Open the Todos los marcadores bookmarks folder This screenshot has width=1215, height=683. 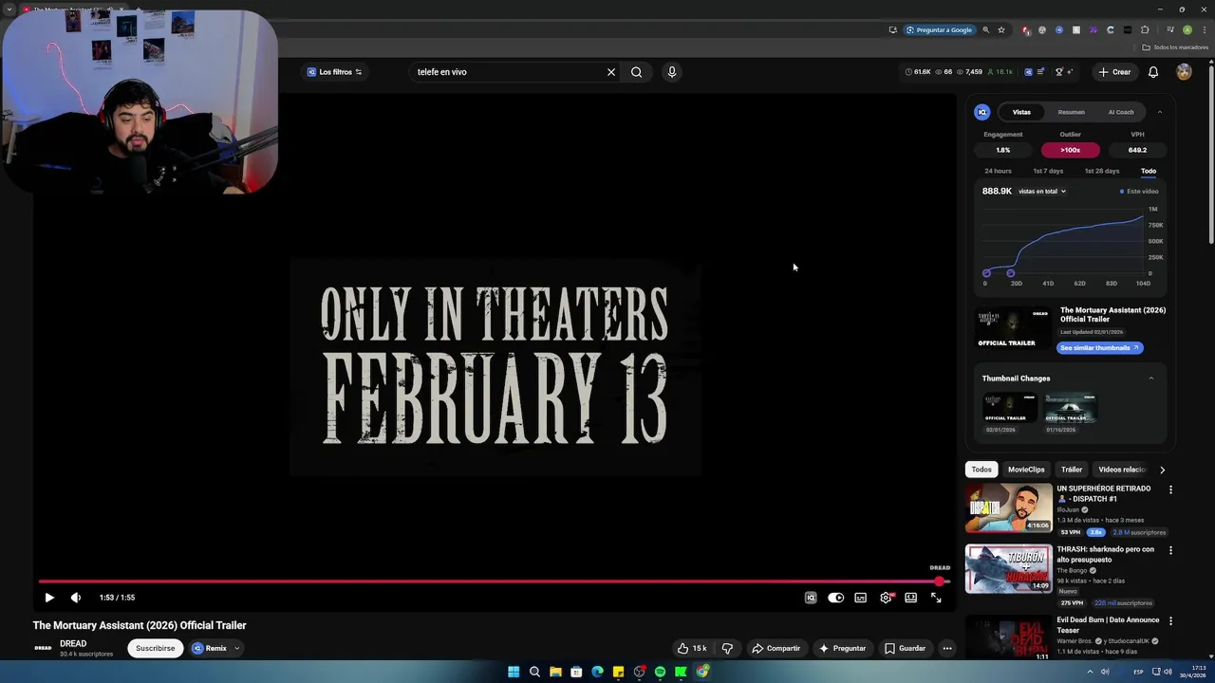(x=1175, y=47)
